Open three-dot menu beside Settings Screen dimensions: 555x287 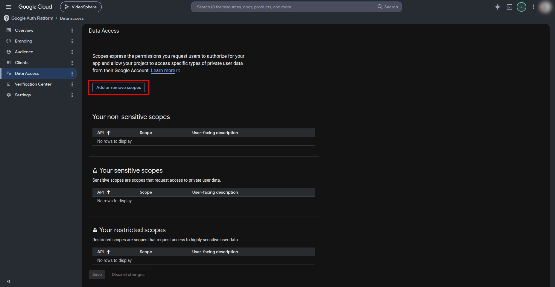point(72,95)
